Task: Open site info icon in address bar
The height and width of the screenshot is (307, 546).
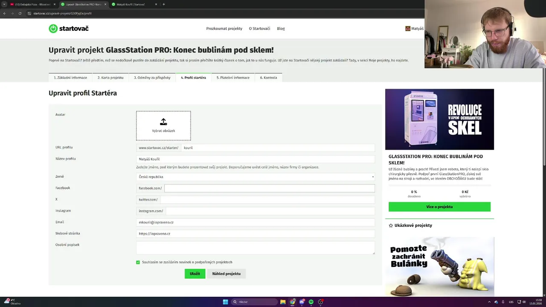Action: (29, 13)
